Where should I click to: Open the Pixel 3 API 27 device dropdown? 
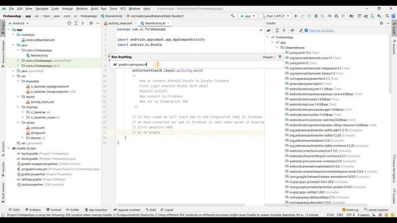(275, 16)
